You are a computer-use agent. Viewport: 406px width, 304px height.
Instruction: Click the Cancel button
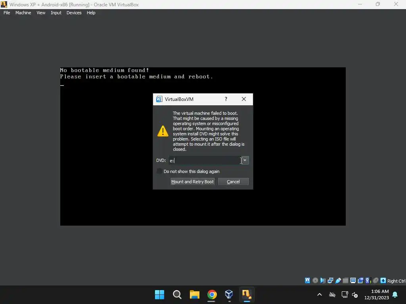tap(233, 182)
